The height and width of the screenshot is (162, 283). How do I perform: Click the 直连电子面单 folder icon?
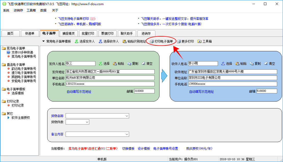pyautogui.click(x=4, y=64)
